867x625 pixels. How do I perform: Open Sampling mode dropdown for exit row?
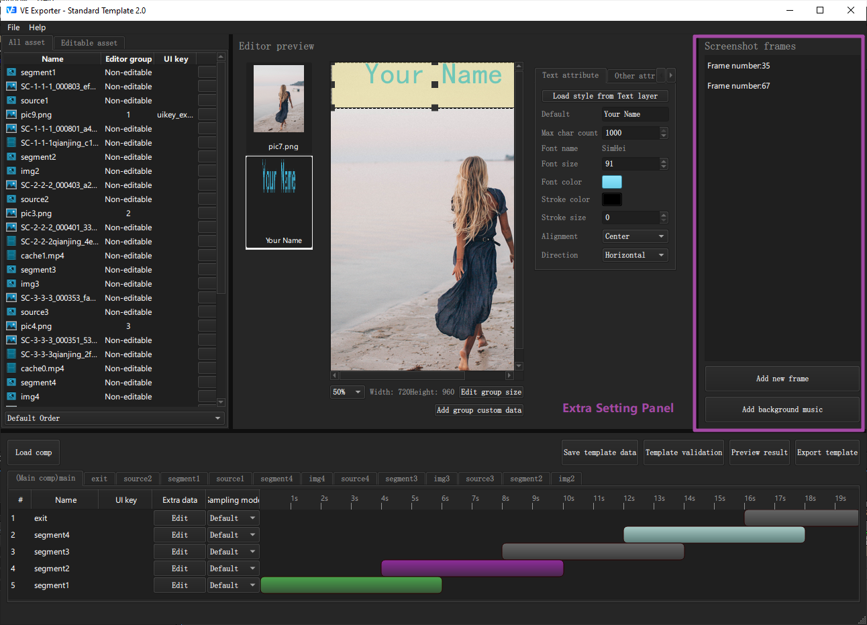pyautogui.click(x=233, y=518)
